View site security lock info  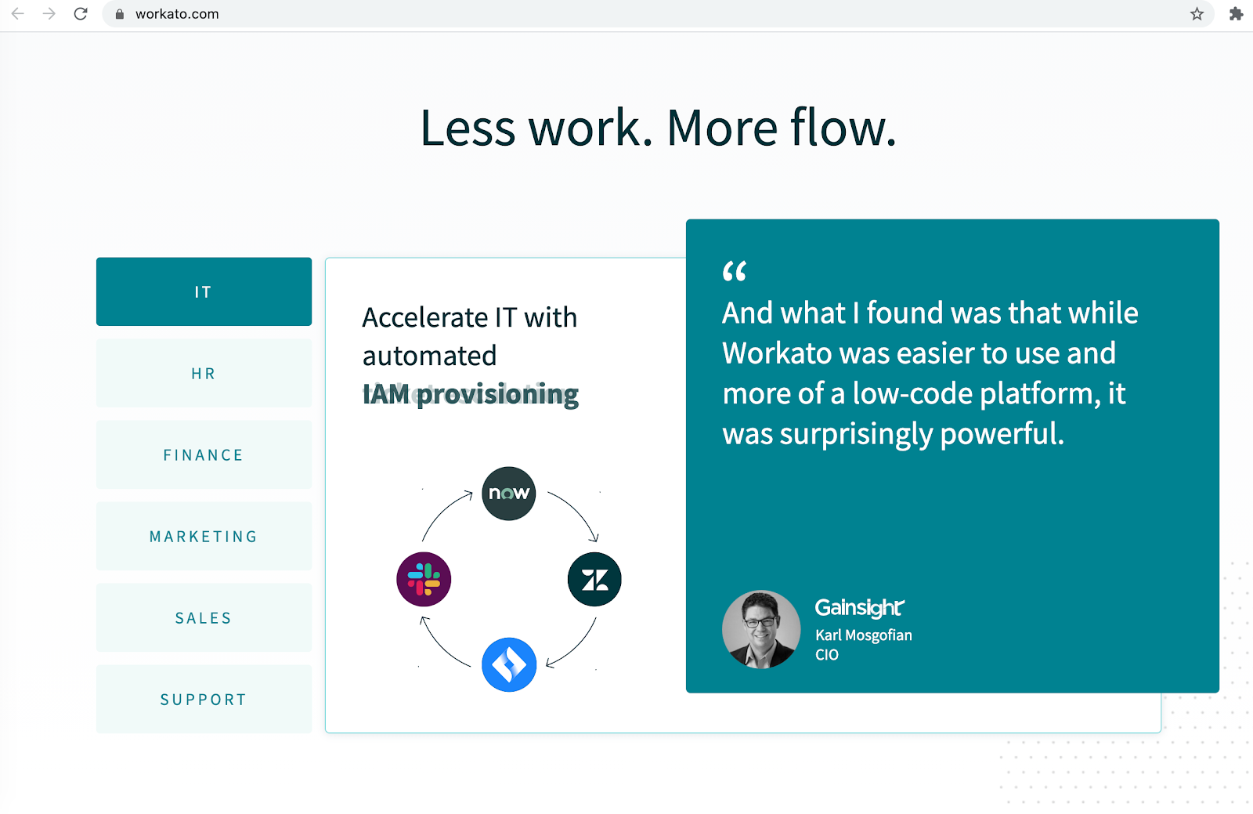tap(120, 14)
